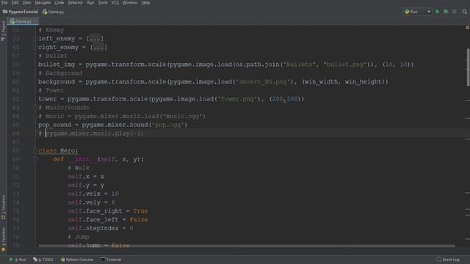
Task: Open the Run configuration dropdown
Action: click(417, 12)
